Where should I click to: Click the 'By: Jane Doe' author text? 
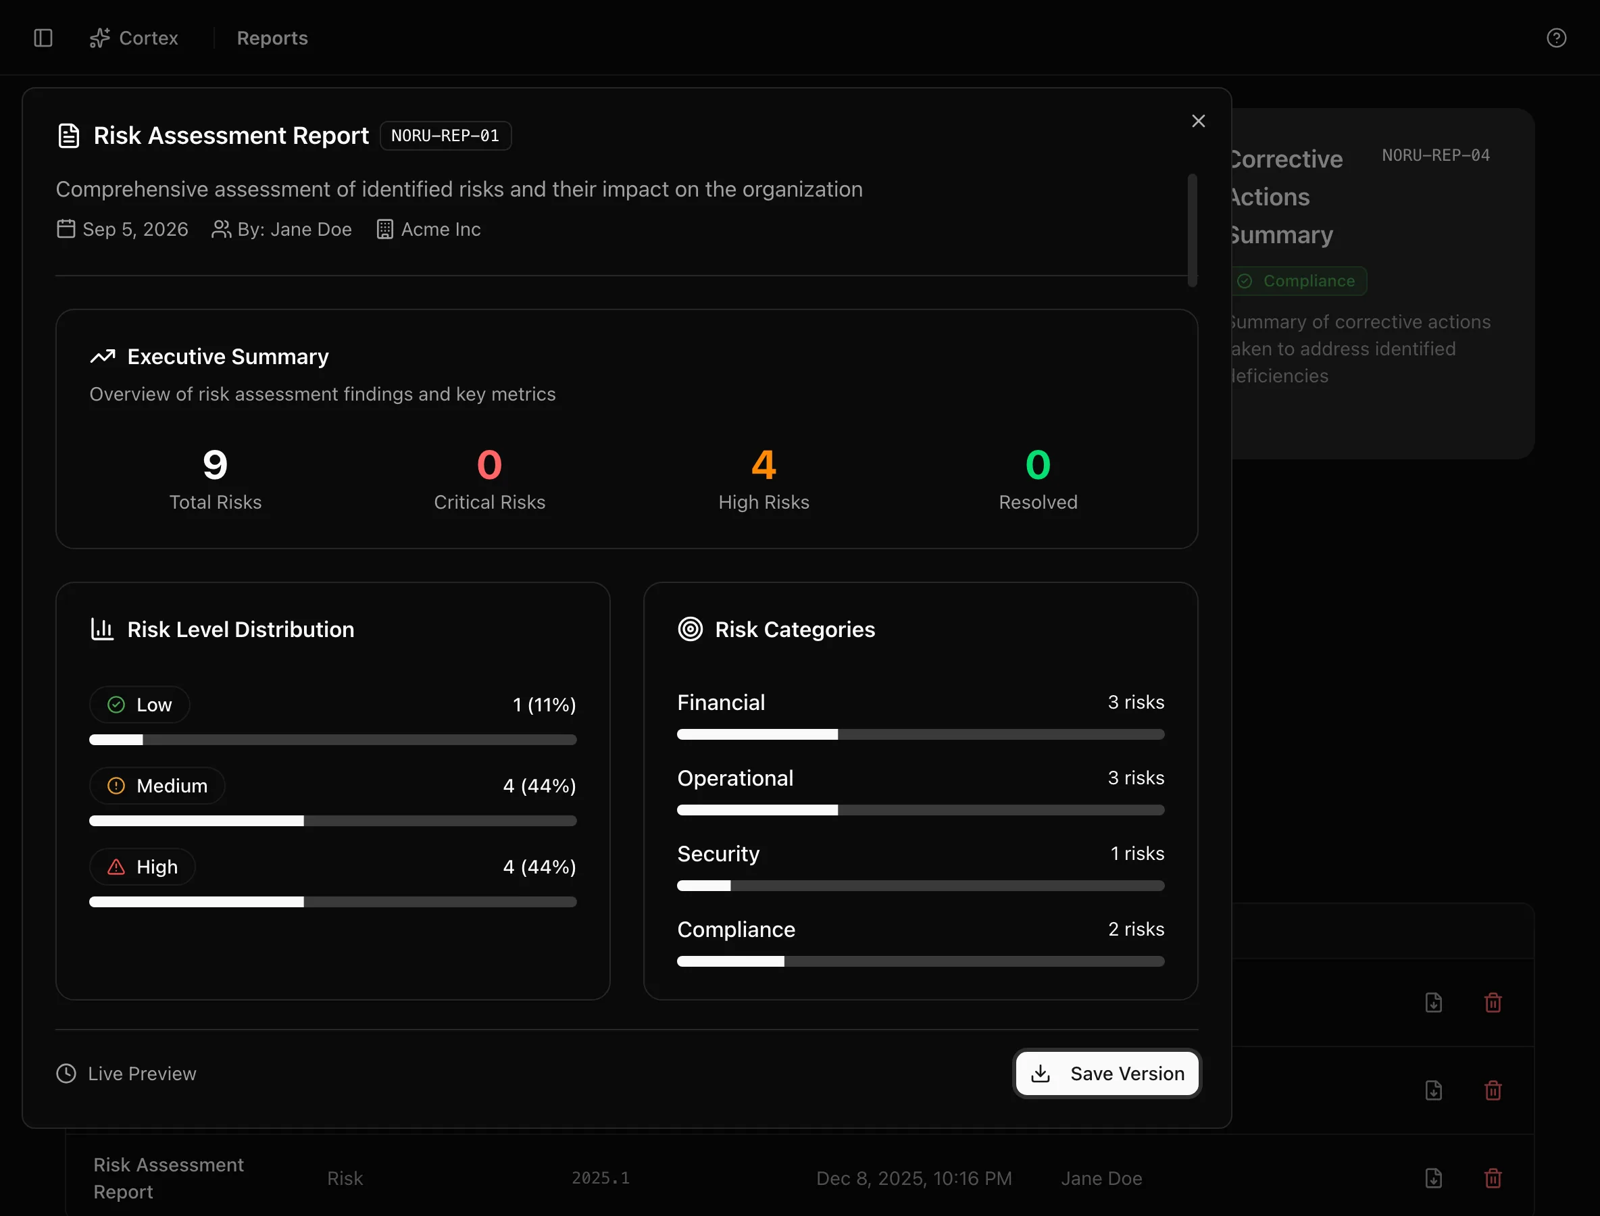[295, 229]
